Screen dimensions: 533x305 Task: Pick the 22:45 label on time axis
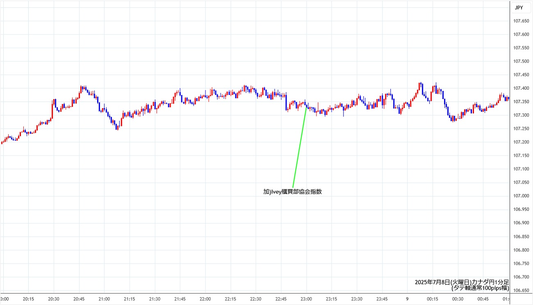[x=281, y=299]
